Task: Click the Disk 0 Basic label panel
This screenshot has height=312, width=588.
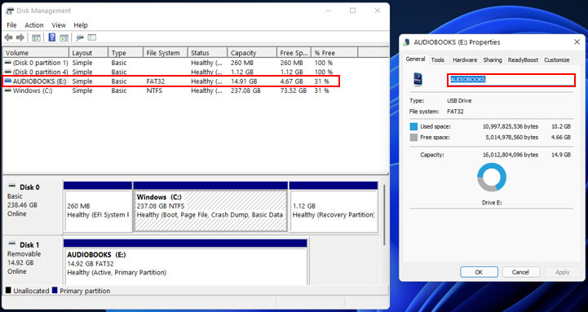Action: (x=33, y=206)
